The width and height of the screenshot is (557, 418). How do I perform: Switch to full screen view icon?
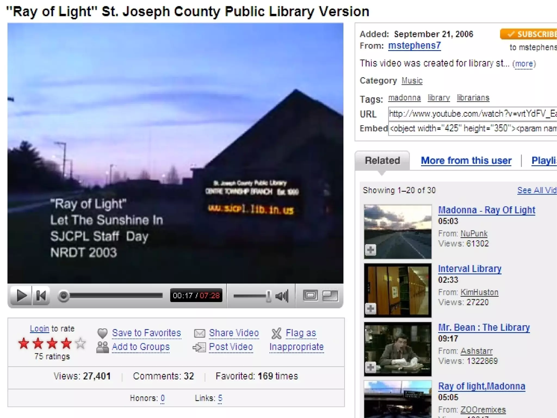pos(330,296)
